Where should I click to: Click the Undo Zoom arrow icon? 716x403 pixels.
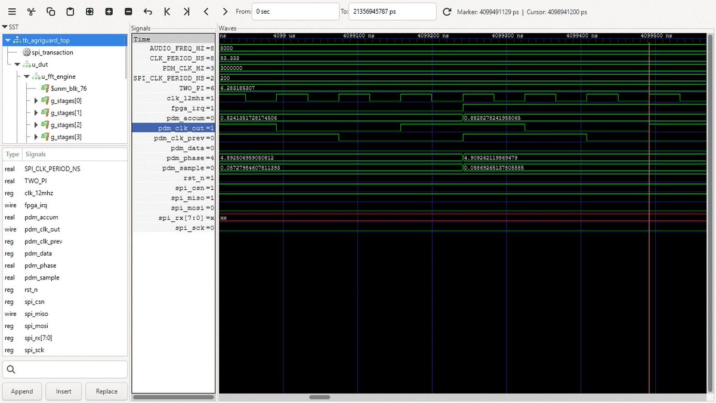pos(147,11)
